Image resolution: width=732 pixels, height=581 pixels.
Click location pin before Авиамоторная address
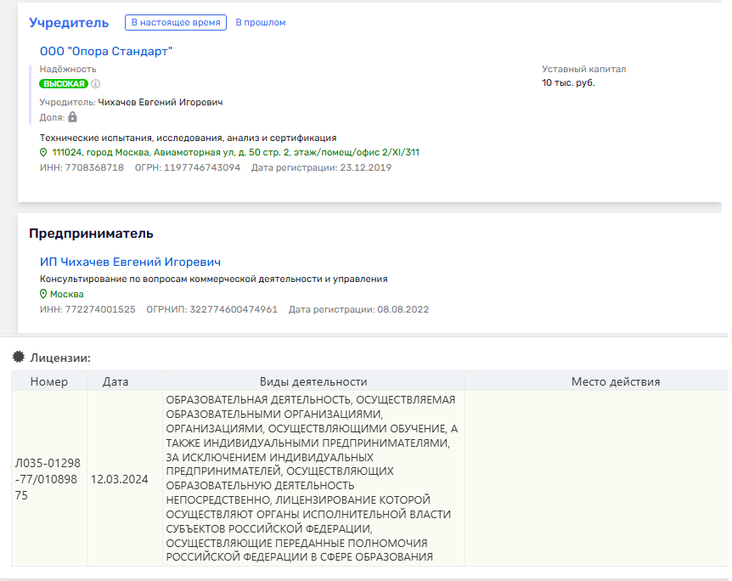[42, 153]
